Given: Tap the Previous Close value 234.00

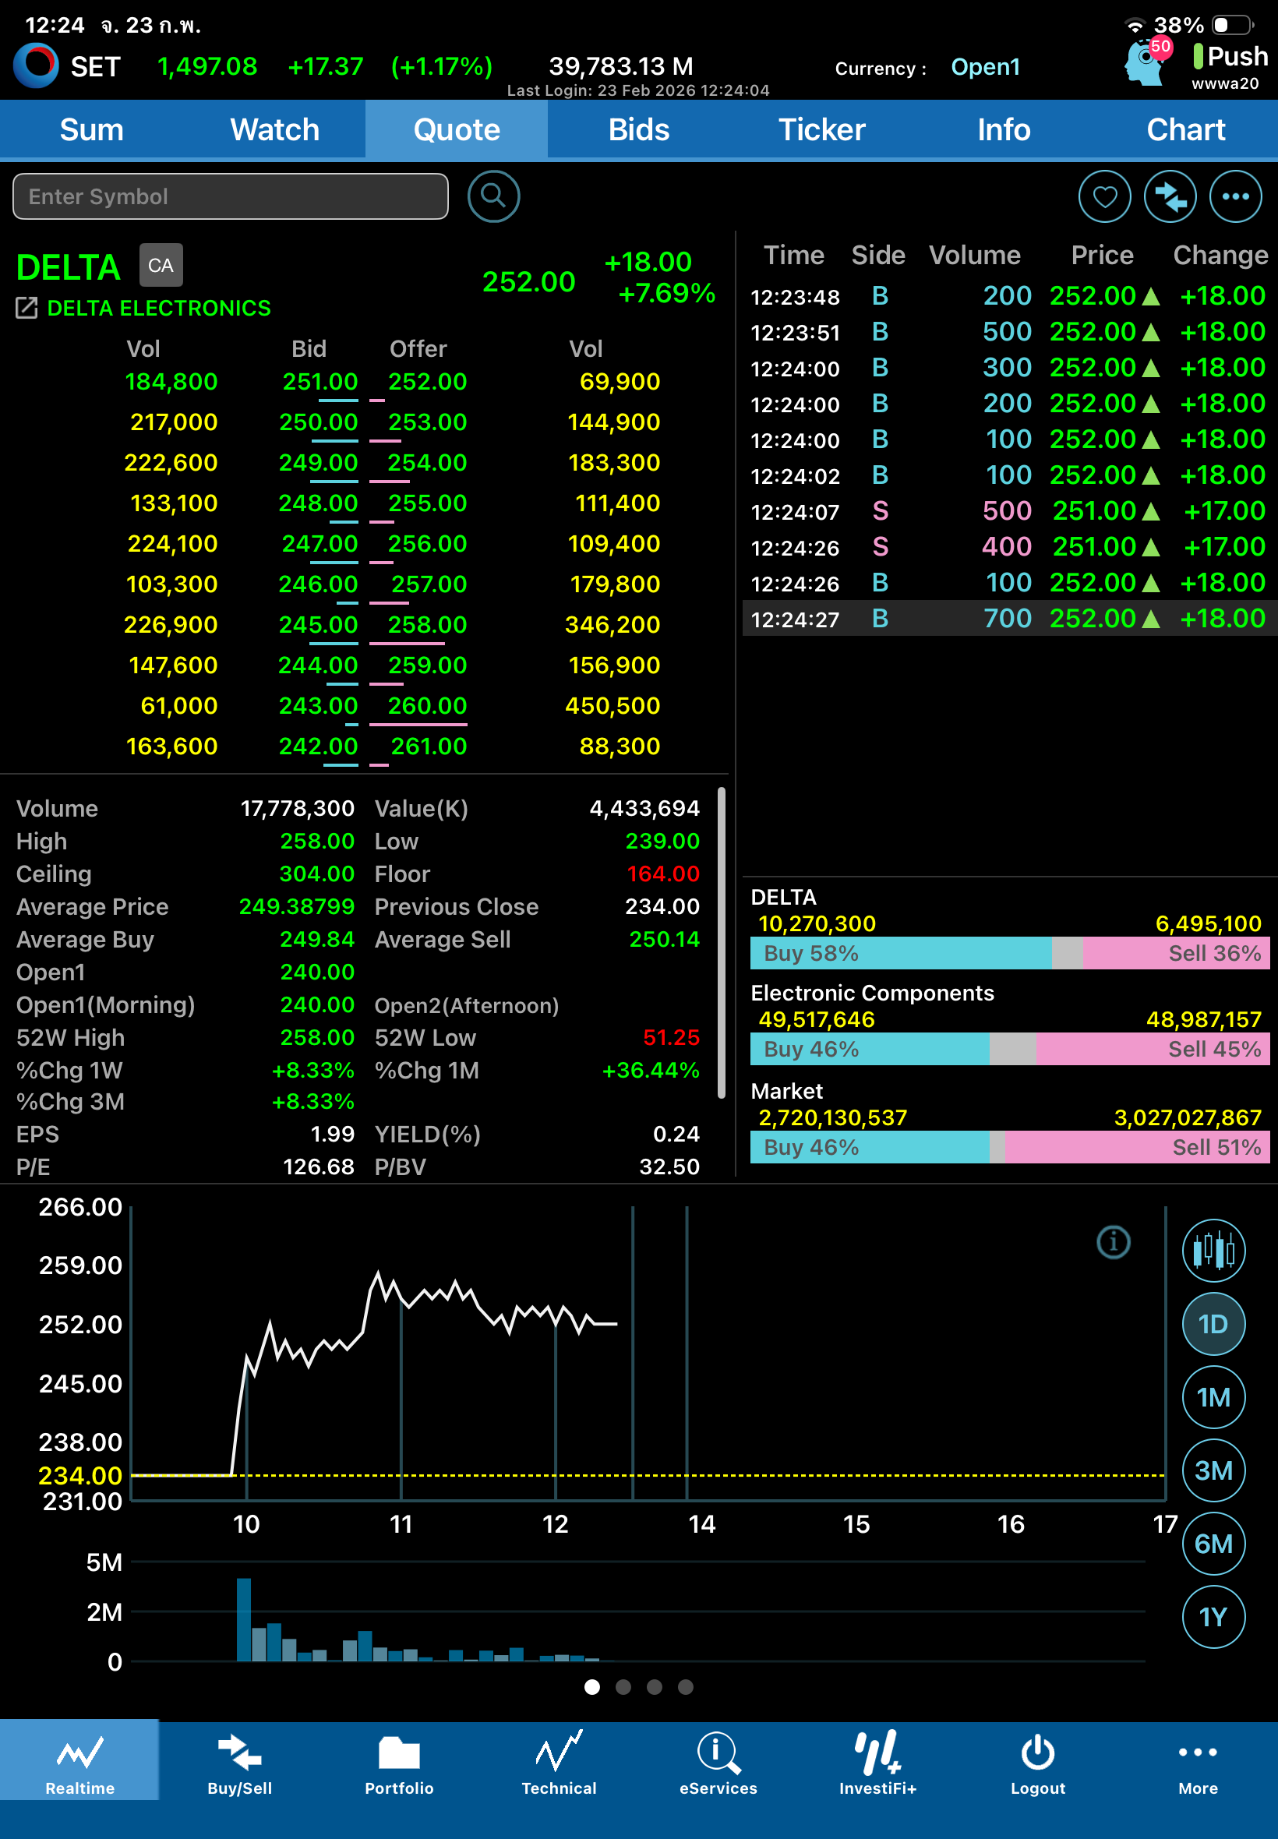Looking at the screenshot, I should tap(662, 906).
